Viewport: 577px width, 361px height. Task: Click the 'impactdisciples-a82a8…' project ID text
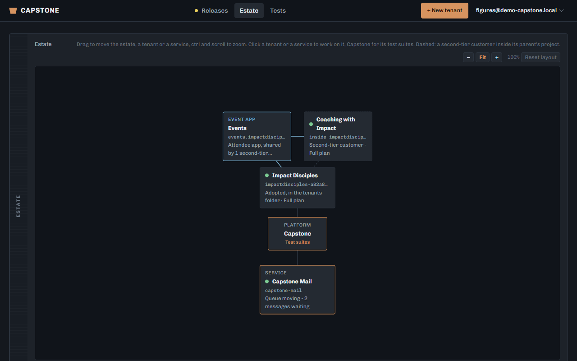297,185
